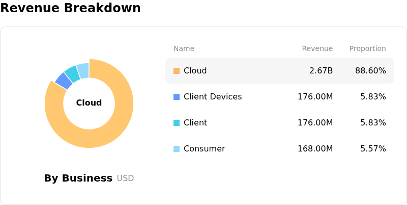Click the 2.67B revenue value
The width and height of the screenshot is (407, 205).
click(x=321, y=71)
